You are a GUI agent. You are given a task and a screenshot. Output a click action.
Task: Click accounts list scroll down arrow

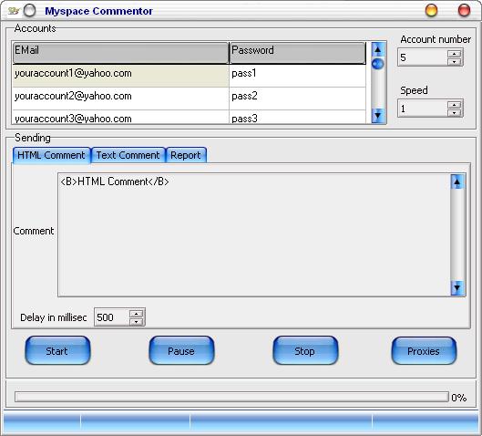pos(378,116)
